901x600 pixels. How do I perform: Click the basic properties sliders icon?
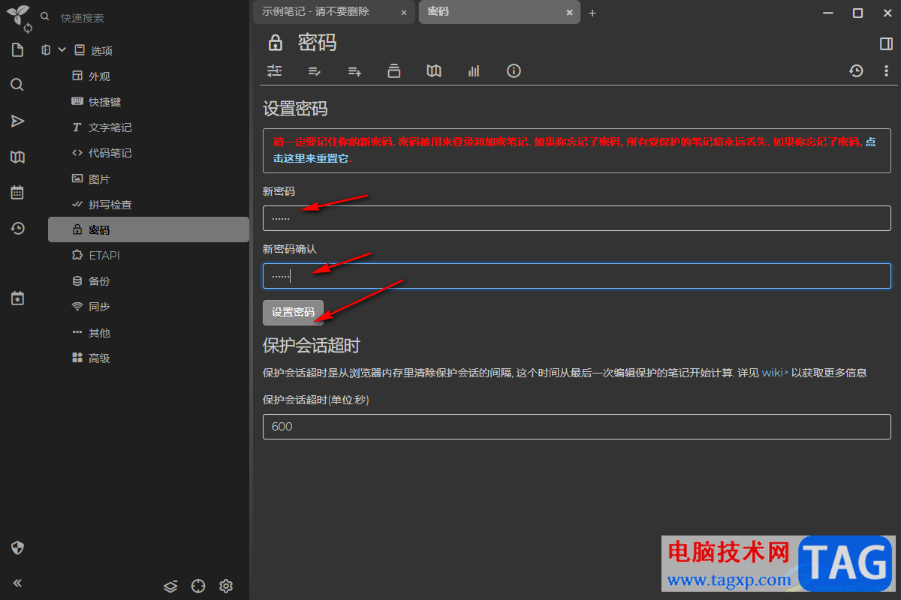click(x=275, y=70)
